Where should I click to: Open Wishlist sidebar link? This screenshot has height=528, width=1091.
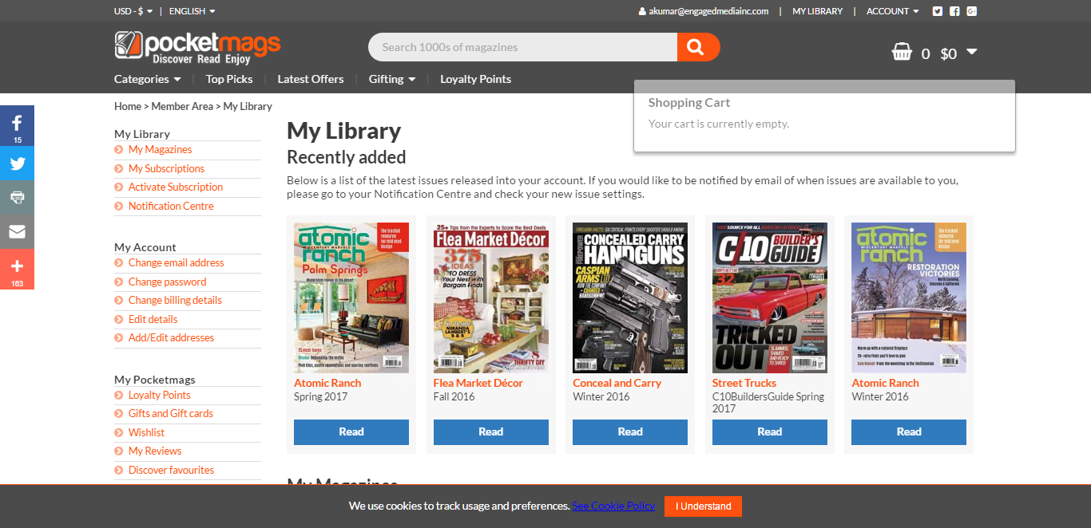pos(146,432)
